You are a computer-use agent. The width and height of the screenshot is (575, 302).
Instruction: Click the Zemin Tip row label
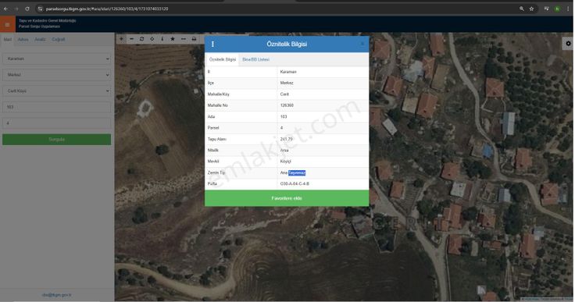(x=216, y=172)
